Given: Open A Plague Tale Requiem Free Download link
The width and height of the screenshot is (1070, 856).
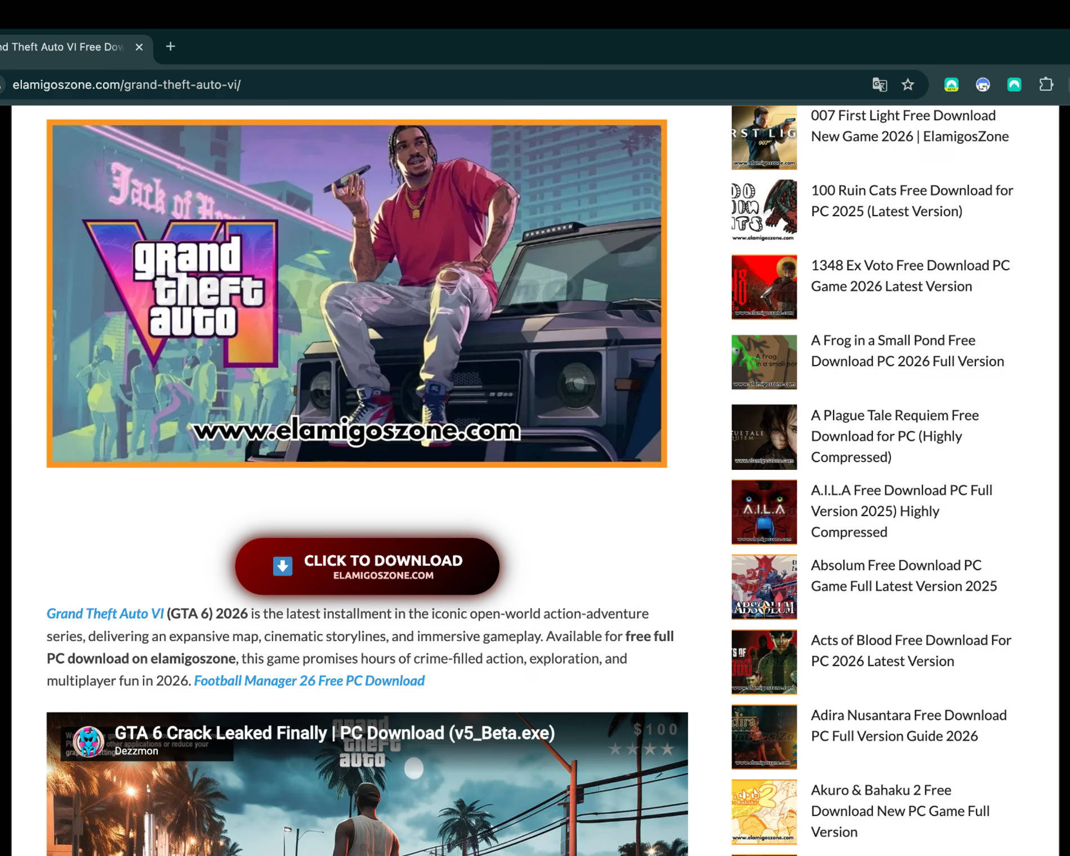Looking at the screenshot, I should point(895,436).
